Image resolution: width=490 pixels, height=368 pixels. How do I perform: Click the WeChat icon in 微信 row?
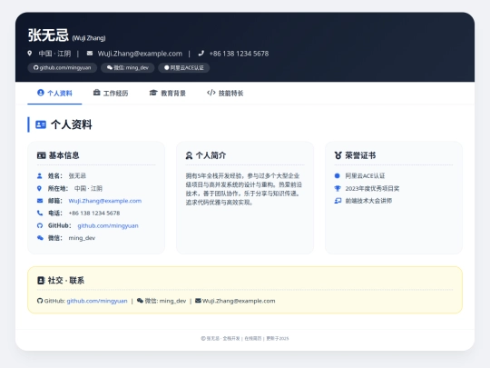point(40,238)
